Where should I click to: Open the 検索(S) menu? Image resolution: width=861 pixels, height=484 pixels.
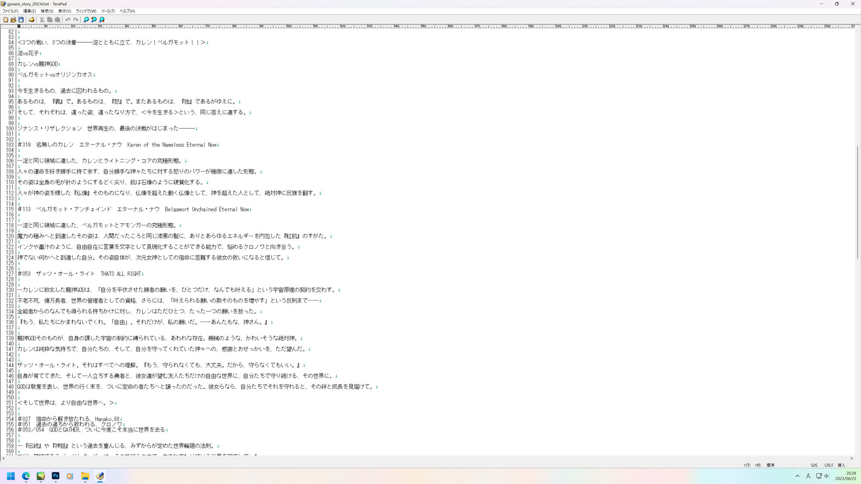tap(47, 11)
